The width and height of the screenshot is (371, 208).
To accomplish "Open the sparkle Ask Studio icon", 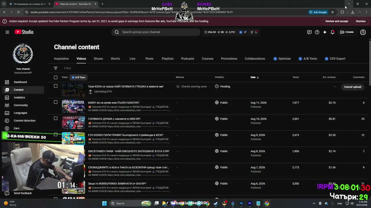I will (325, 32).
